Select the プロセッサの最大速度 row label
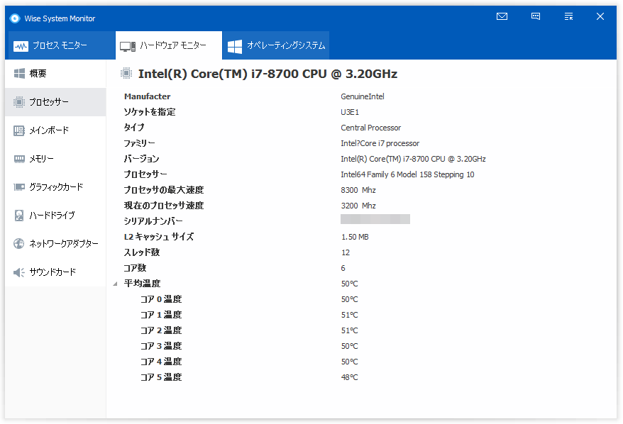 point(164,190)
